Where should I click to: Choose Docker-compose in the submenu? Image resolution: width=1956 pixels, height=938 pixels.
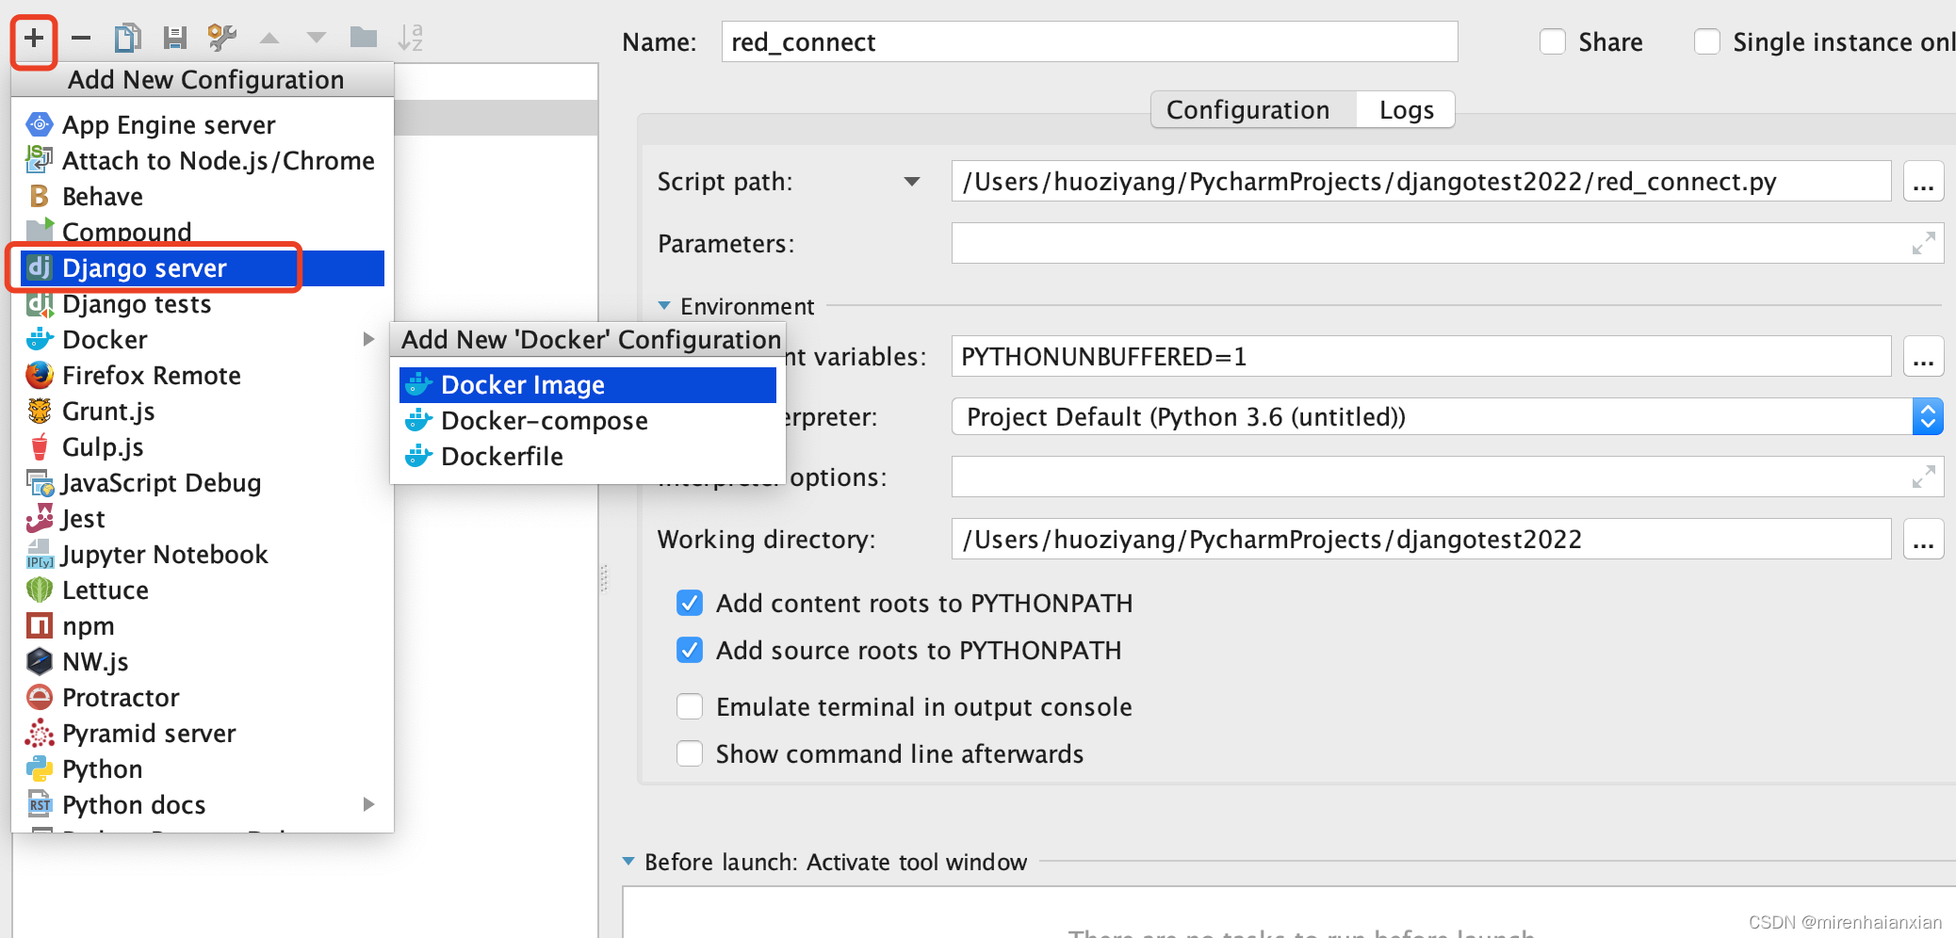pos(588,421)
